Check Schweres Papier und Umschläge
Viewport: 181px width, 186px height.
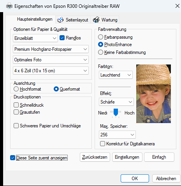click(x=16, y=126)
